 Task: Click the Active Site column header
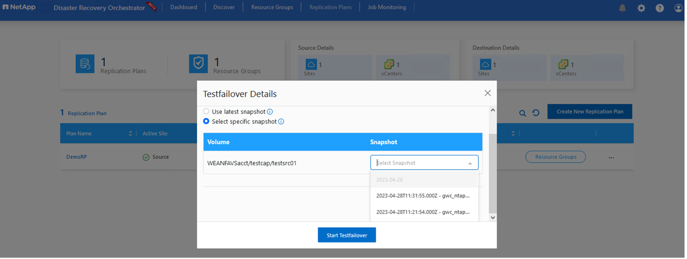tap(155, 134)
